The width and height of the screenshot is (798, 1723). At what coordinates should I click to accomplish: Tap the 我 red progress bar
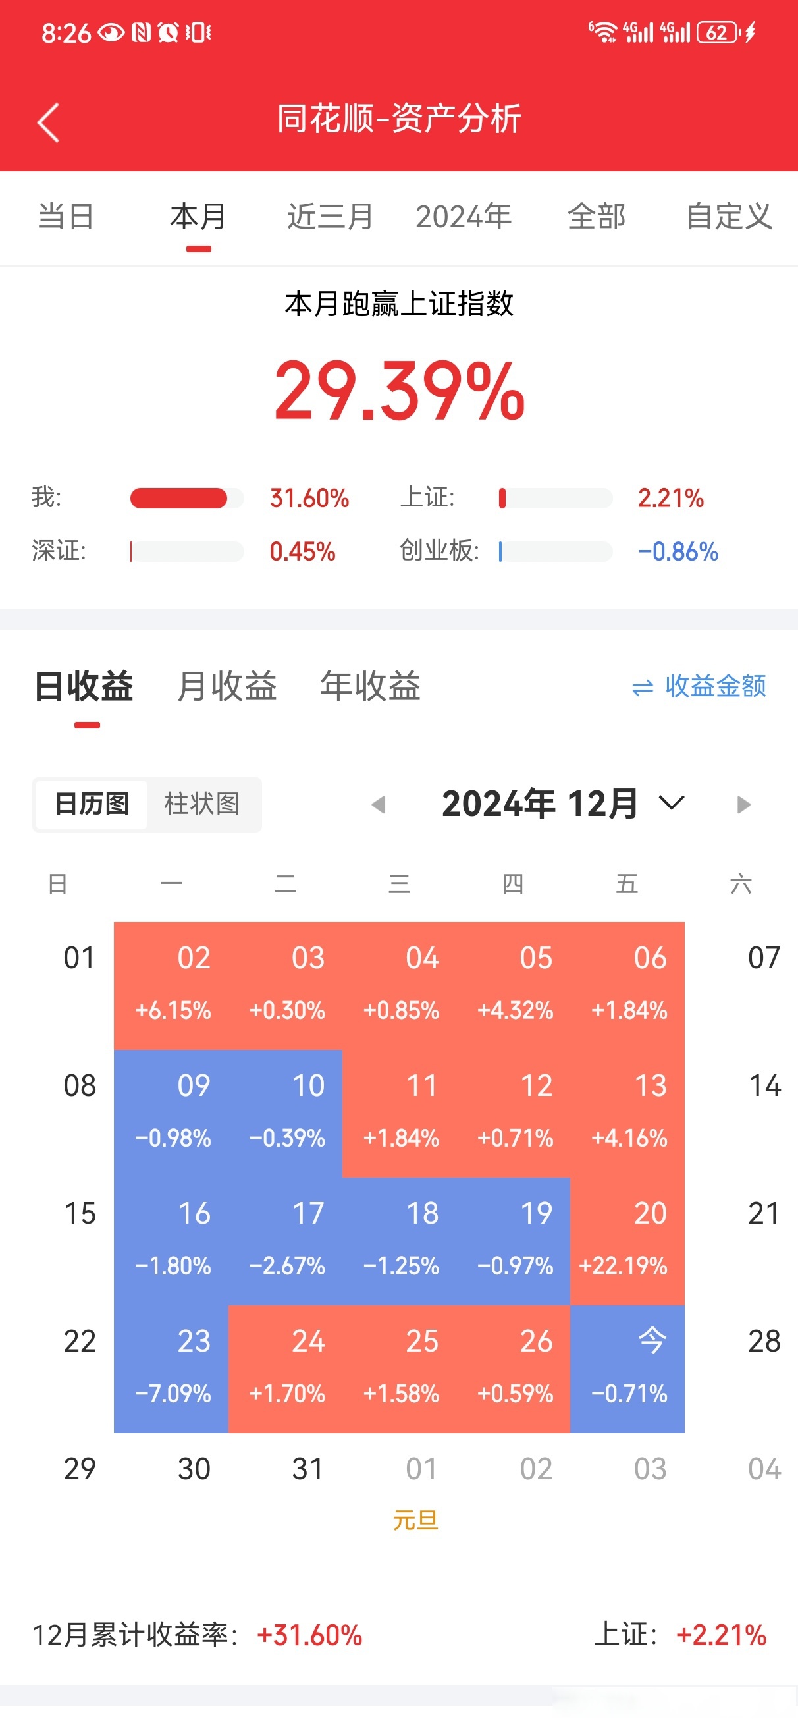(x=186, y=499)
